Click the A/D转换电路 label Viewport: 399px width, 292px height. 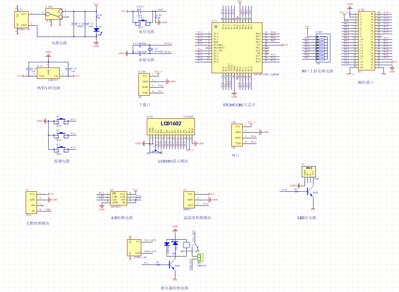(122, 218)
